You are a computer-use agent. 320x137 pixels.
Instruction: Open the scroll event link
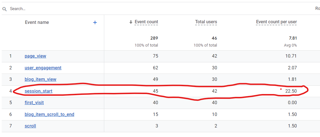pos(30,126)
